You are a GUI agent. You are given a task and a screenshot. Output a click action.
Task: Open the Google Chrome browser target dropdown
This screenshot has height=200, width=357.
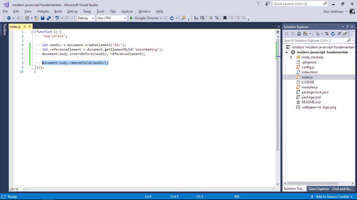161,18
